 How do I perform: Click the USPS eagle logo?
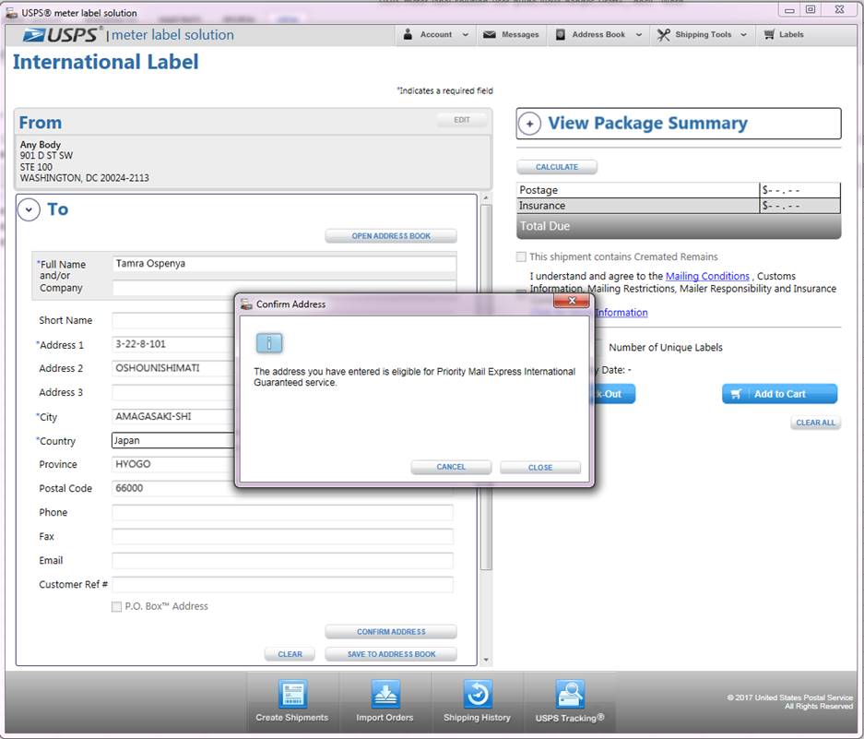tap(40, 35)
